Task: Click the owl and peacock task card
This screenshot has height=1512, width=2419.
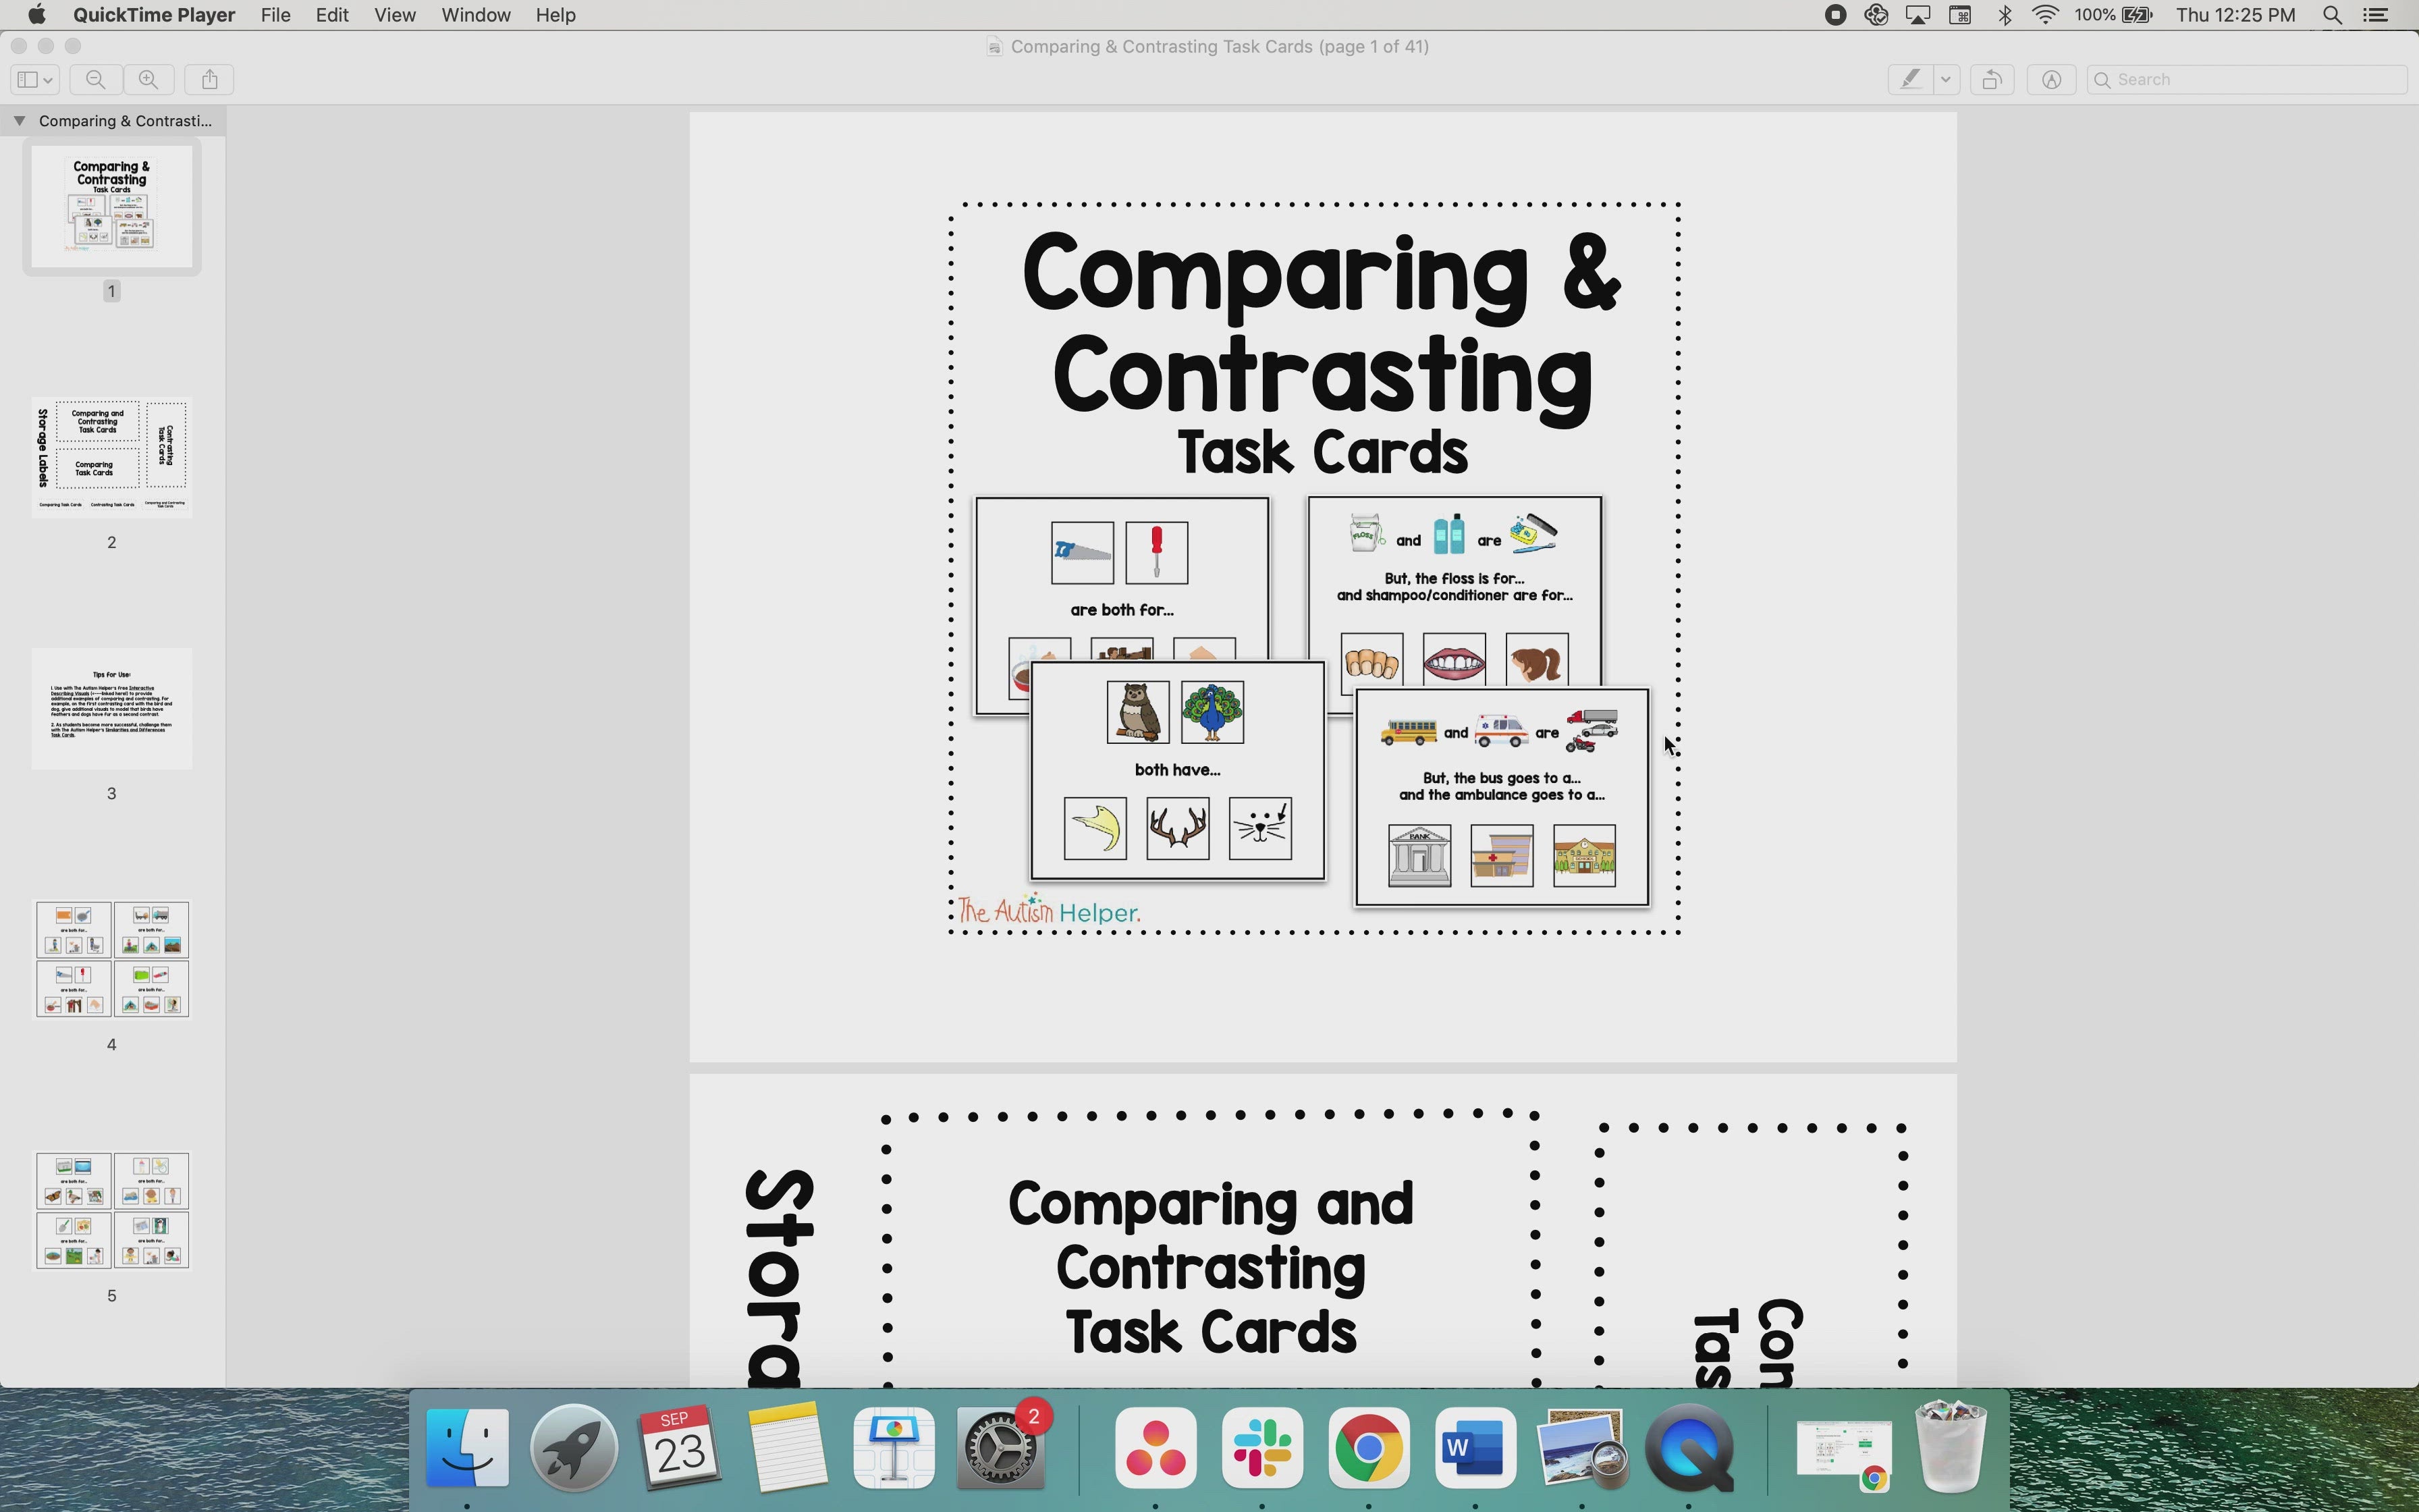Action: coord(1178,771)
